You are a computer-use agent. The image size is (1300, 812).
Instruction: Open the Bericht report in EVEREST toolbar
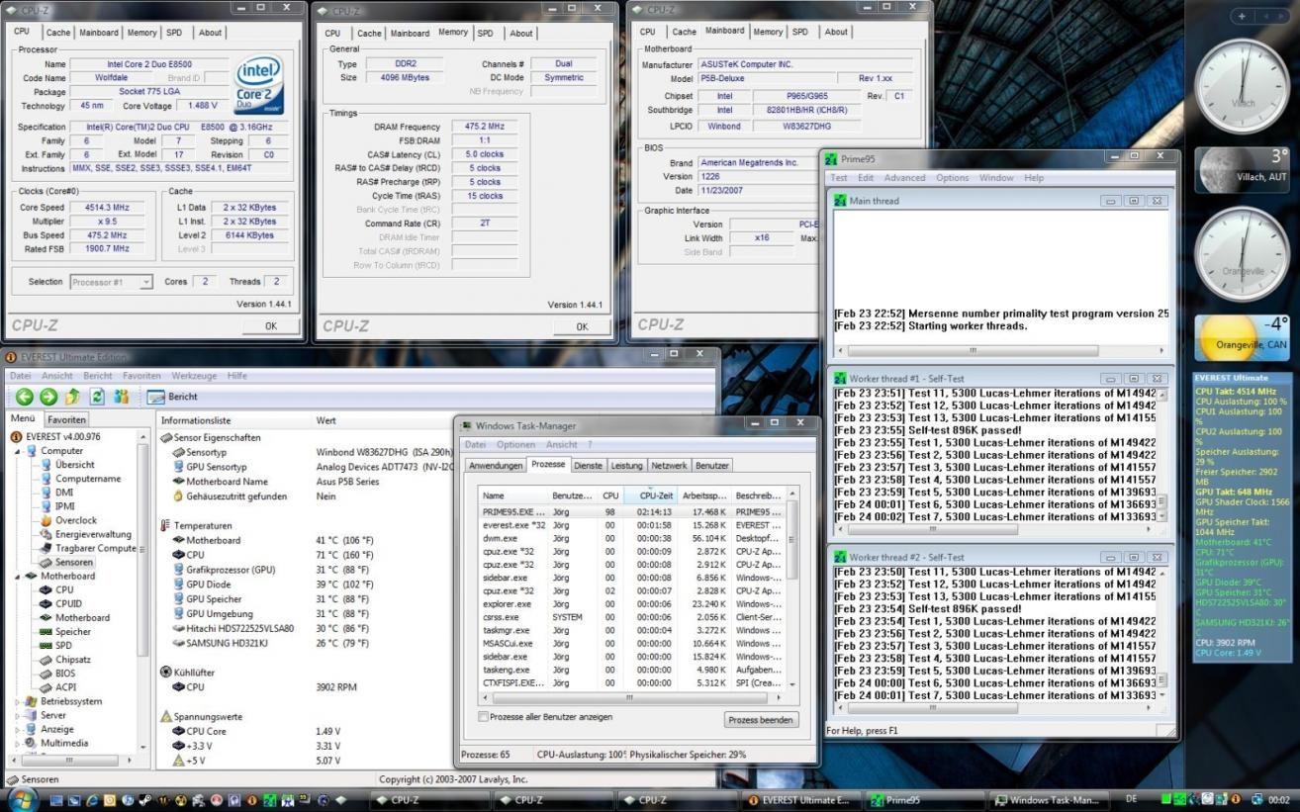(x=172, y=397)
